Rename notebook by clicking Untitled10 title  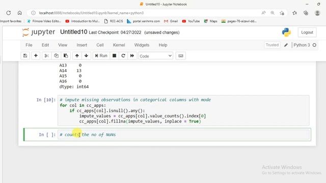[x=73, y=32]
